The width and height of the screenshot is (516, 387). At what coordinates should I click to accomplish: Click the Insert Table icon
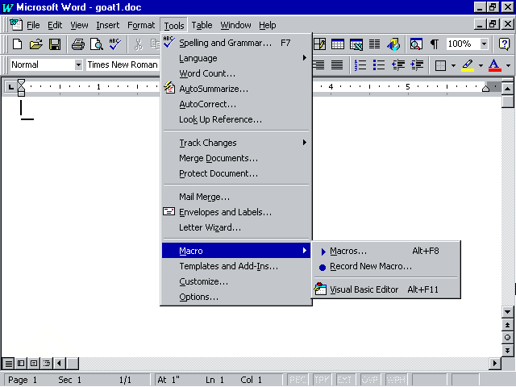338,44
